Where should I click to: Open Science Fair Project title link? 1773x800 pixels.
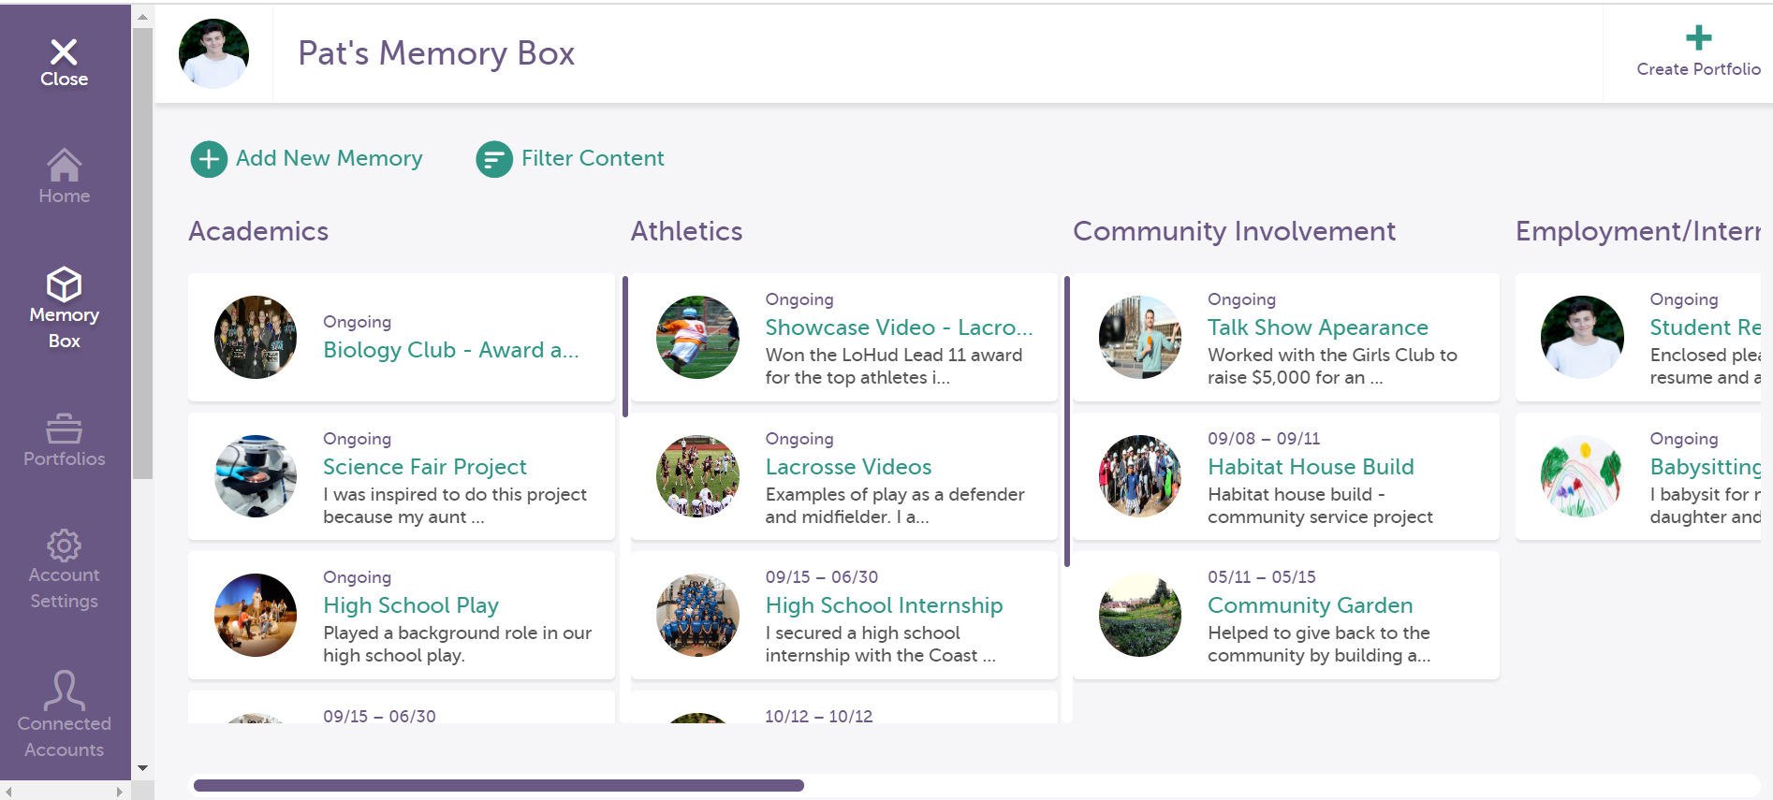tap(425, 467)
